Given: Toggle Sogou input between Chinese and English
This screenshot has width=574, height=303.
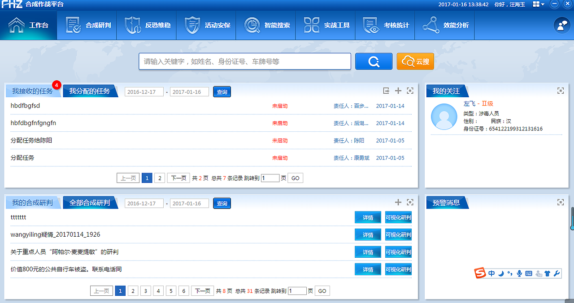Looking at the screenshot, I should click(x=491, y=273).
